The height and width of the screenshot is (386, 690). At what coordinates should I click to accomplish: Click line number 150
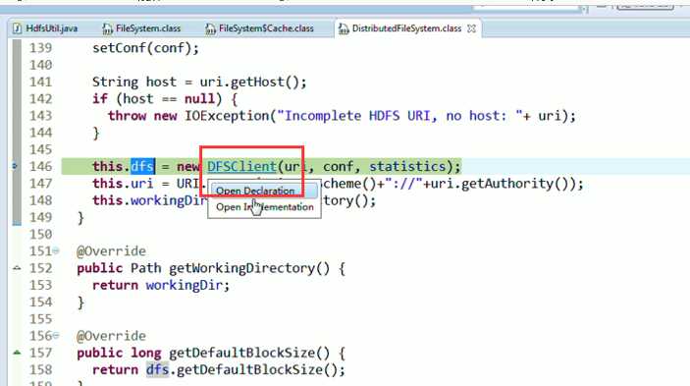click(40, 234)
